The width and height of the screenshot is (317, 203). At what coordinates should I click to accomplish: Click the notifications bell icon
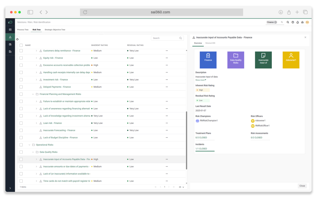(297, 22)
